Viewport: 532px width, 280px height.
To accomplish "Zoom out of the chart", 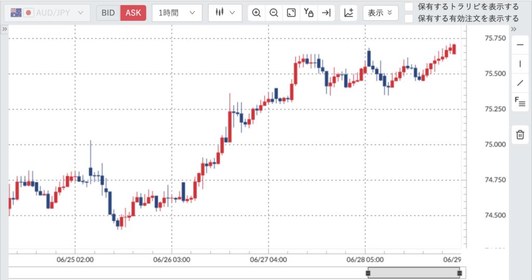I will [274, 13].
